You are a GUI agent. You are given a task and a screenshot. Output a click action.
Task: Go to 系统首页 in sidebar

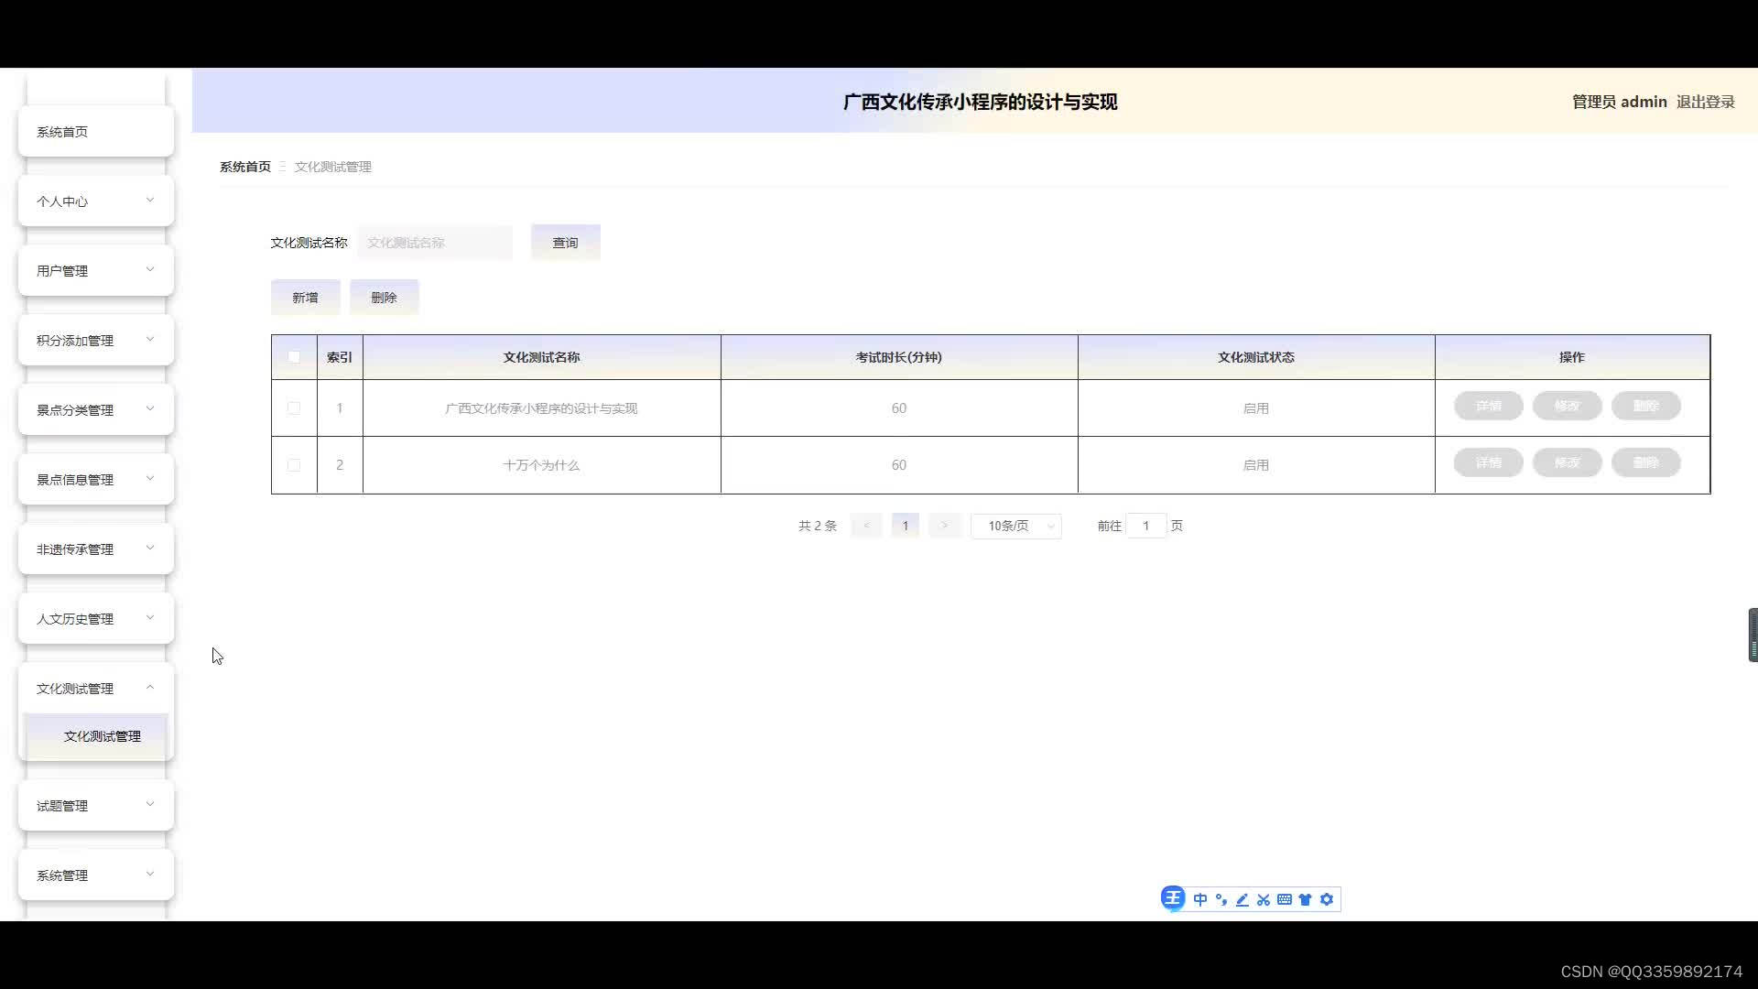(96, 131)
